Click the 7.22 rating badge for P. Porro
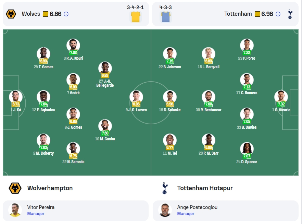This screenshot has height=224, width=302. (x=247, y=53)
